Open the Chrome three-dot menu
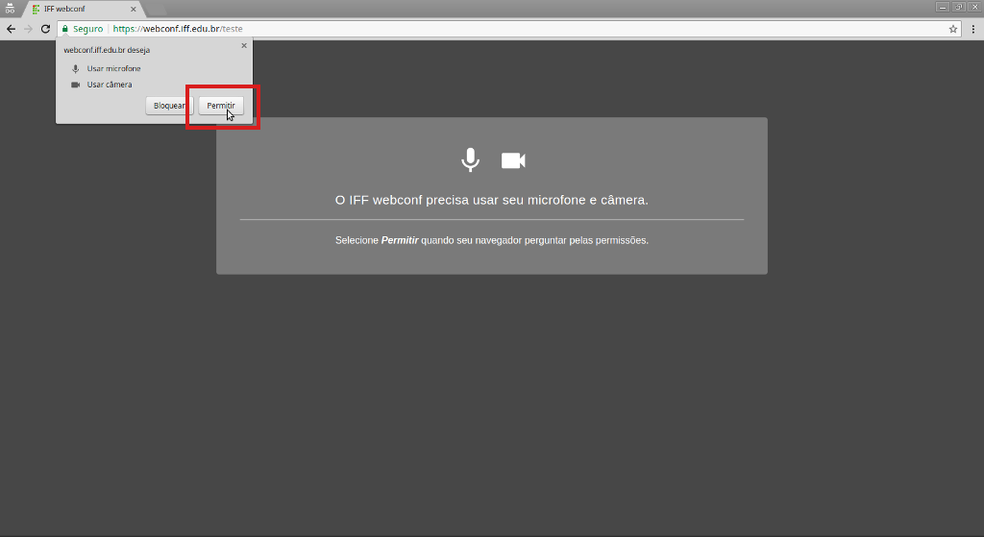The width and height of the screenshot is (984, 537). [x=973, y=29]
